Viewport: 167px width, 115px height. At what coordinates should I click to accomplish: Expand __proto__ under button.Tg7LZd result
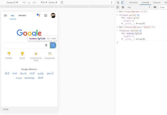[122, 39]
